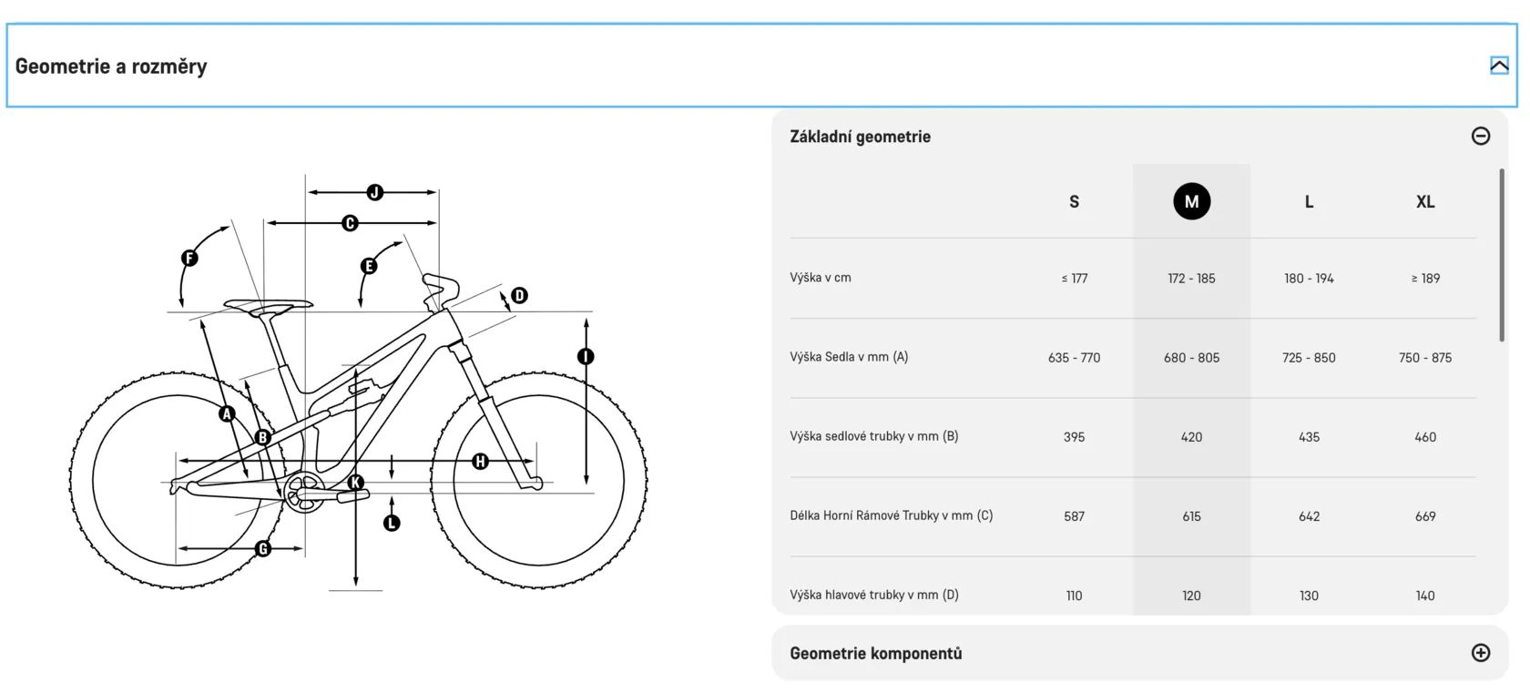Switch to XL size column

tap(1425, 202)
